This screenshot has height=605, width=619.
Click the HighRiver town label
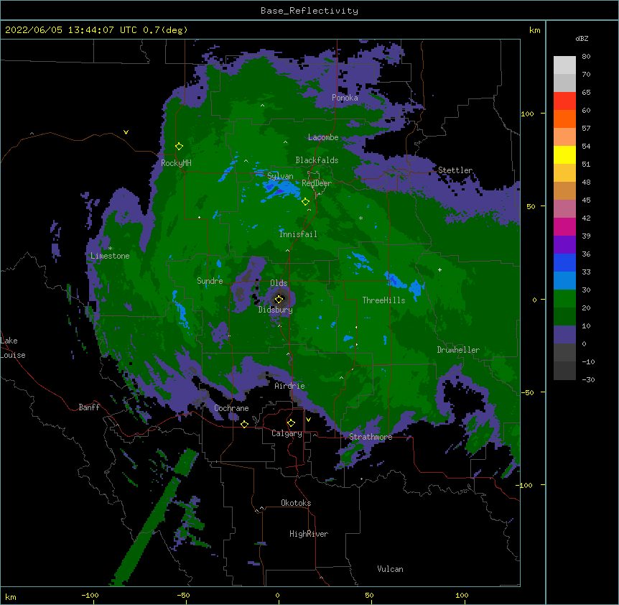coord(309,534)
